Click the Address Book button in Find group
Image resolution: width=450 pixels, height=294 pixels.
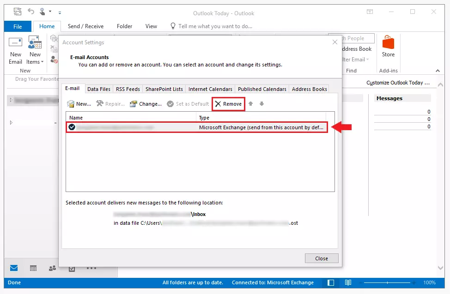(357, 49)
